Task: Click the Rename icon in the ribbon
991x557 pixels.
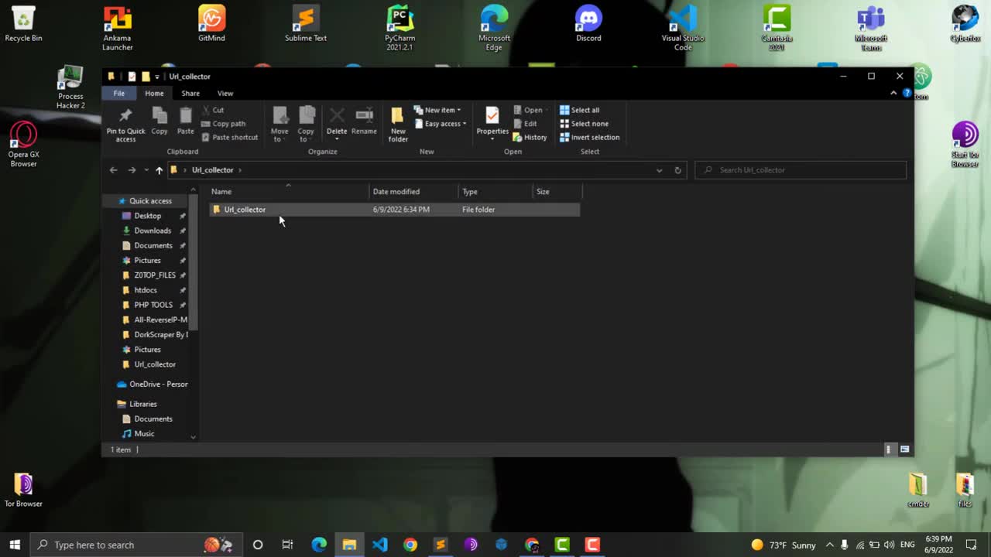Action: click(364, 121)
